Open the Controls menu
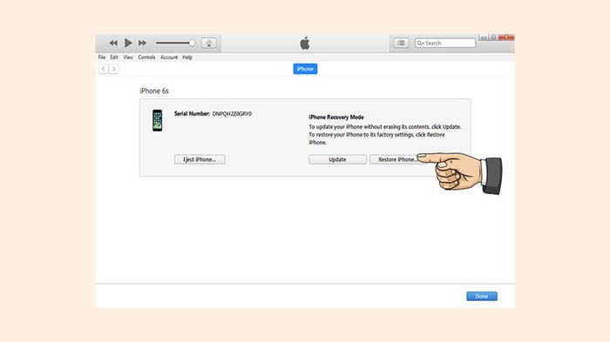Image resolution: width=610 pixels, height=342 pixels. [146, 57]
